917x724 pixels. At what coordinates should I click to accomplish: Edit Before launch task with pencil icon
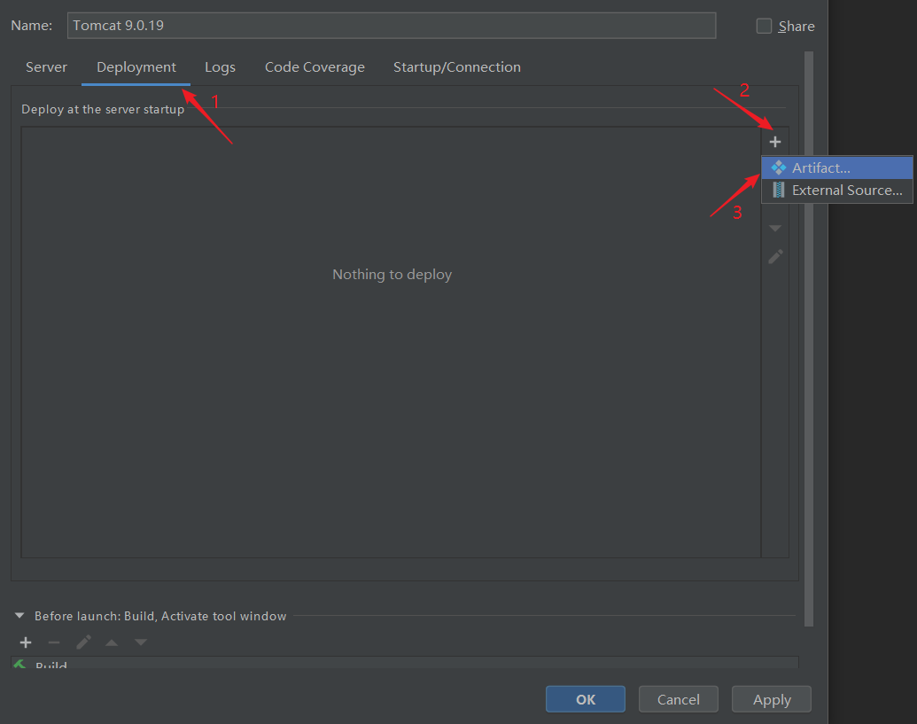coord(83,642)
